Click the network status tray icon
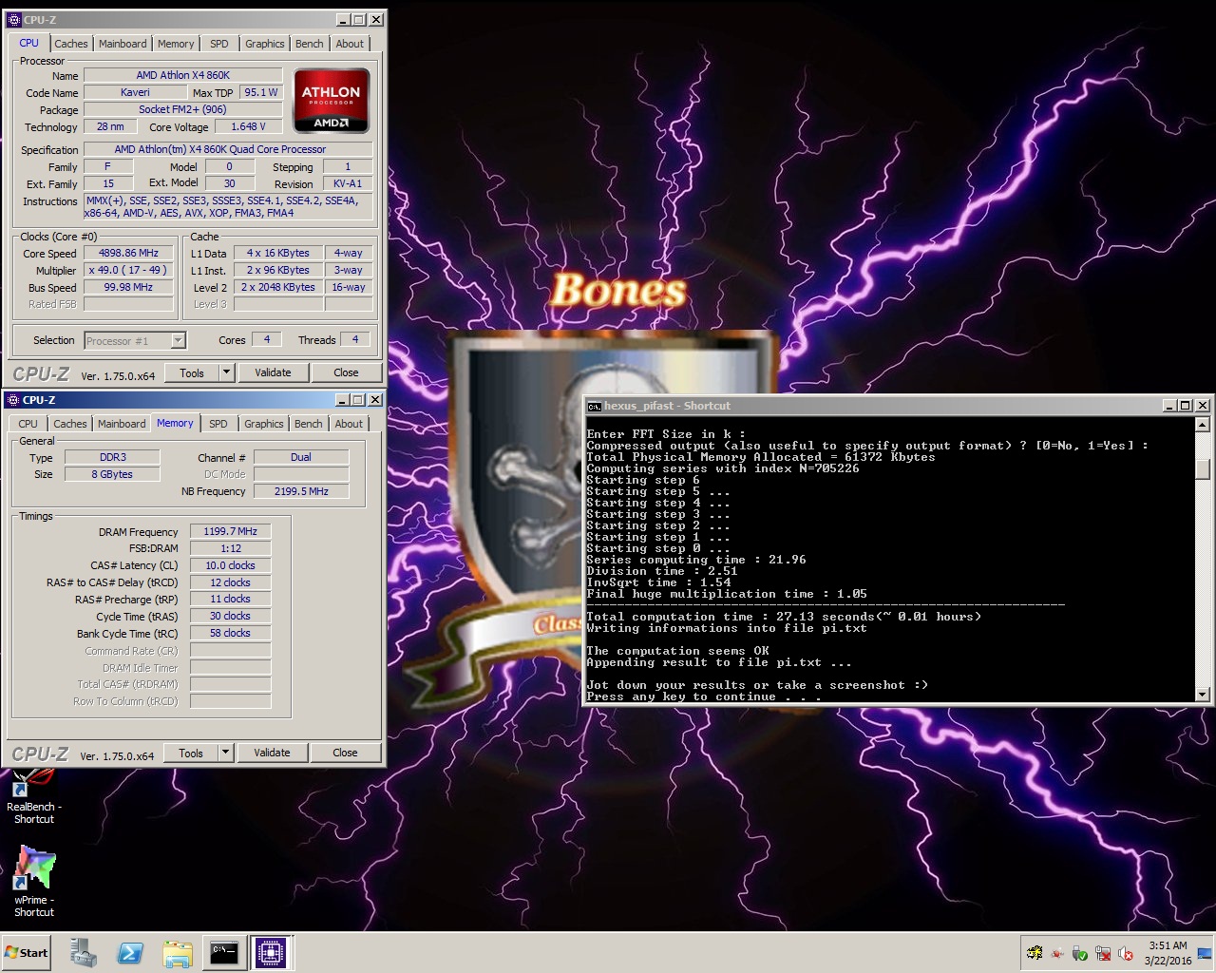1216x973 pixels. click(x=1103, y=953)
